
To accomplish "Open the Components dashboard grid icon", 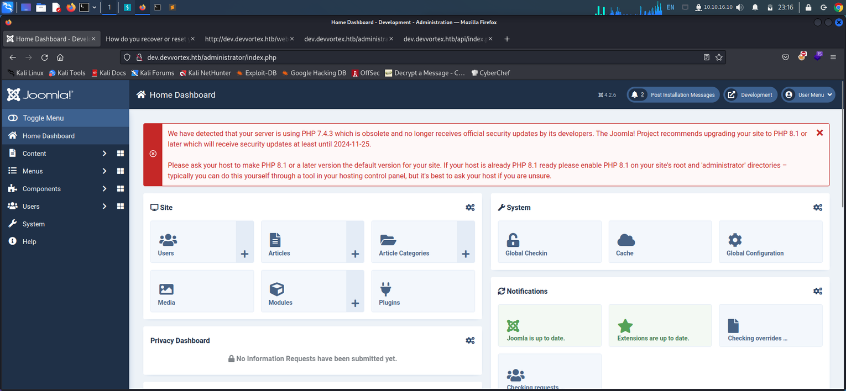I will click(x=121, y=189).
